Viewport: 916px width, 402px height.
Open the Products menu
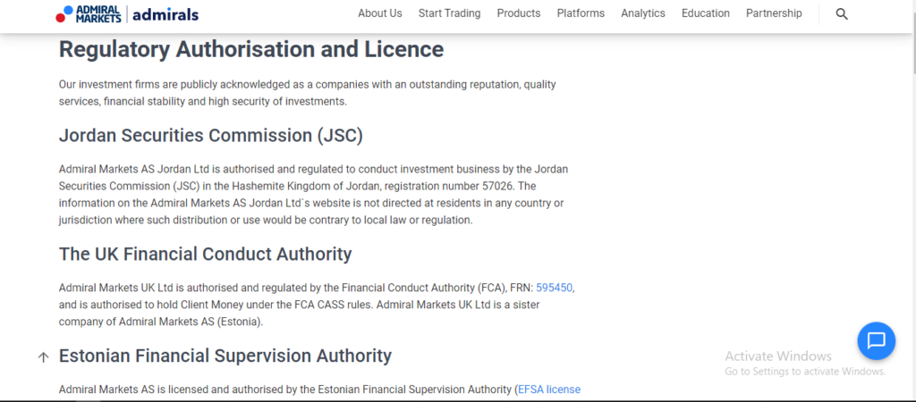point(519,13)
